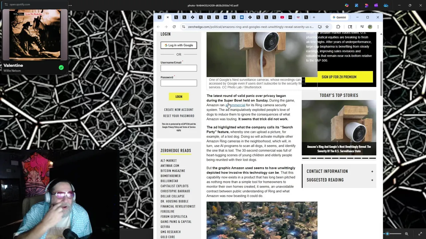Open DR. HOUSING BUBBLE link
The width and height of the screenshot is (426, 239).
point(174,201)
